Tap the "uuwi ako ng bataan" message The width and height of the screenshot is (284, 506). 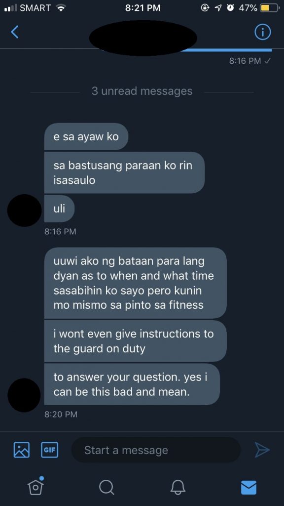[x=135, y=283]
